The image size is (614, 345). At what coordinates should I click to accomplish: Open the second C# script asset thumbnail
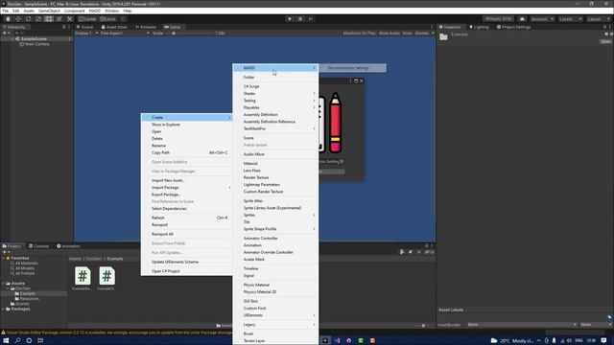(x=106, y=276)
